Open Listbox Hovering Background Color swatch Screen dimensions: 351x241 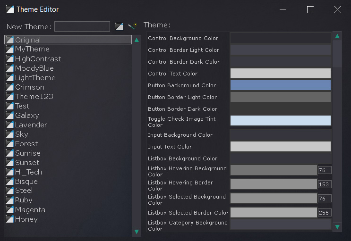coord(274,170)
